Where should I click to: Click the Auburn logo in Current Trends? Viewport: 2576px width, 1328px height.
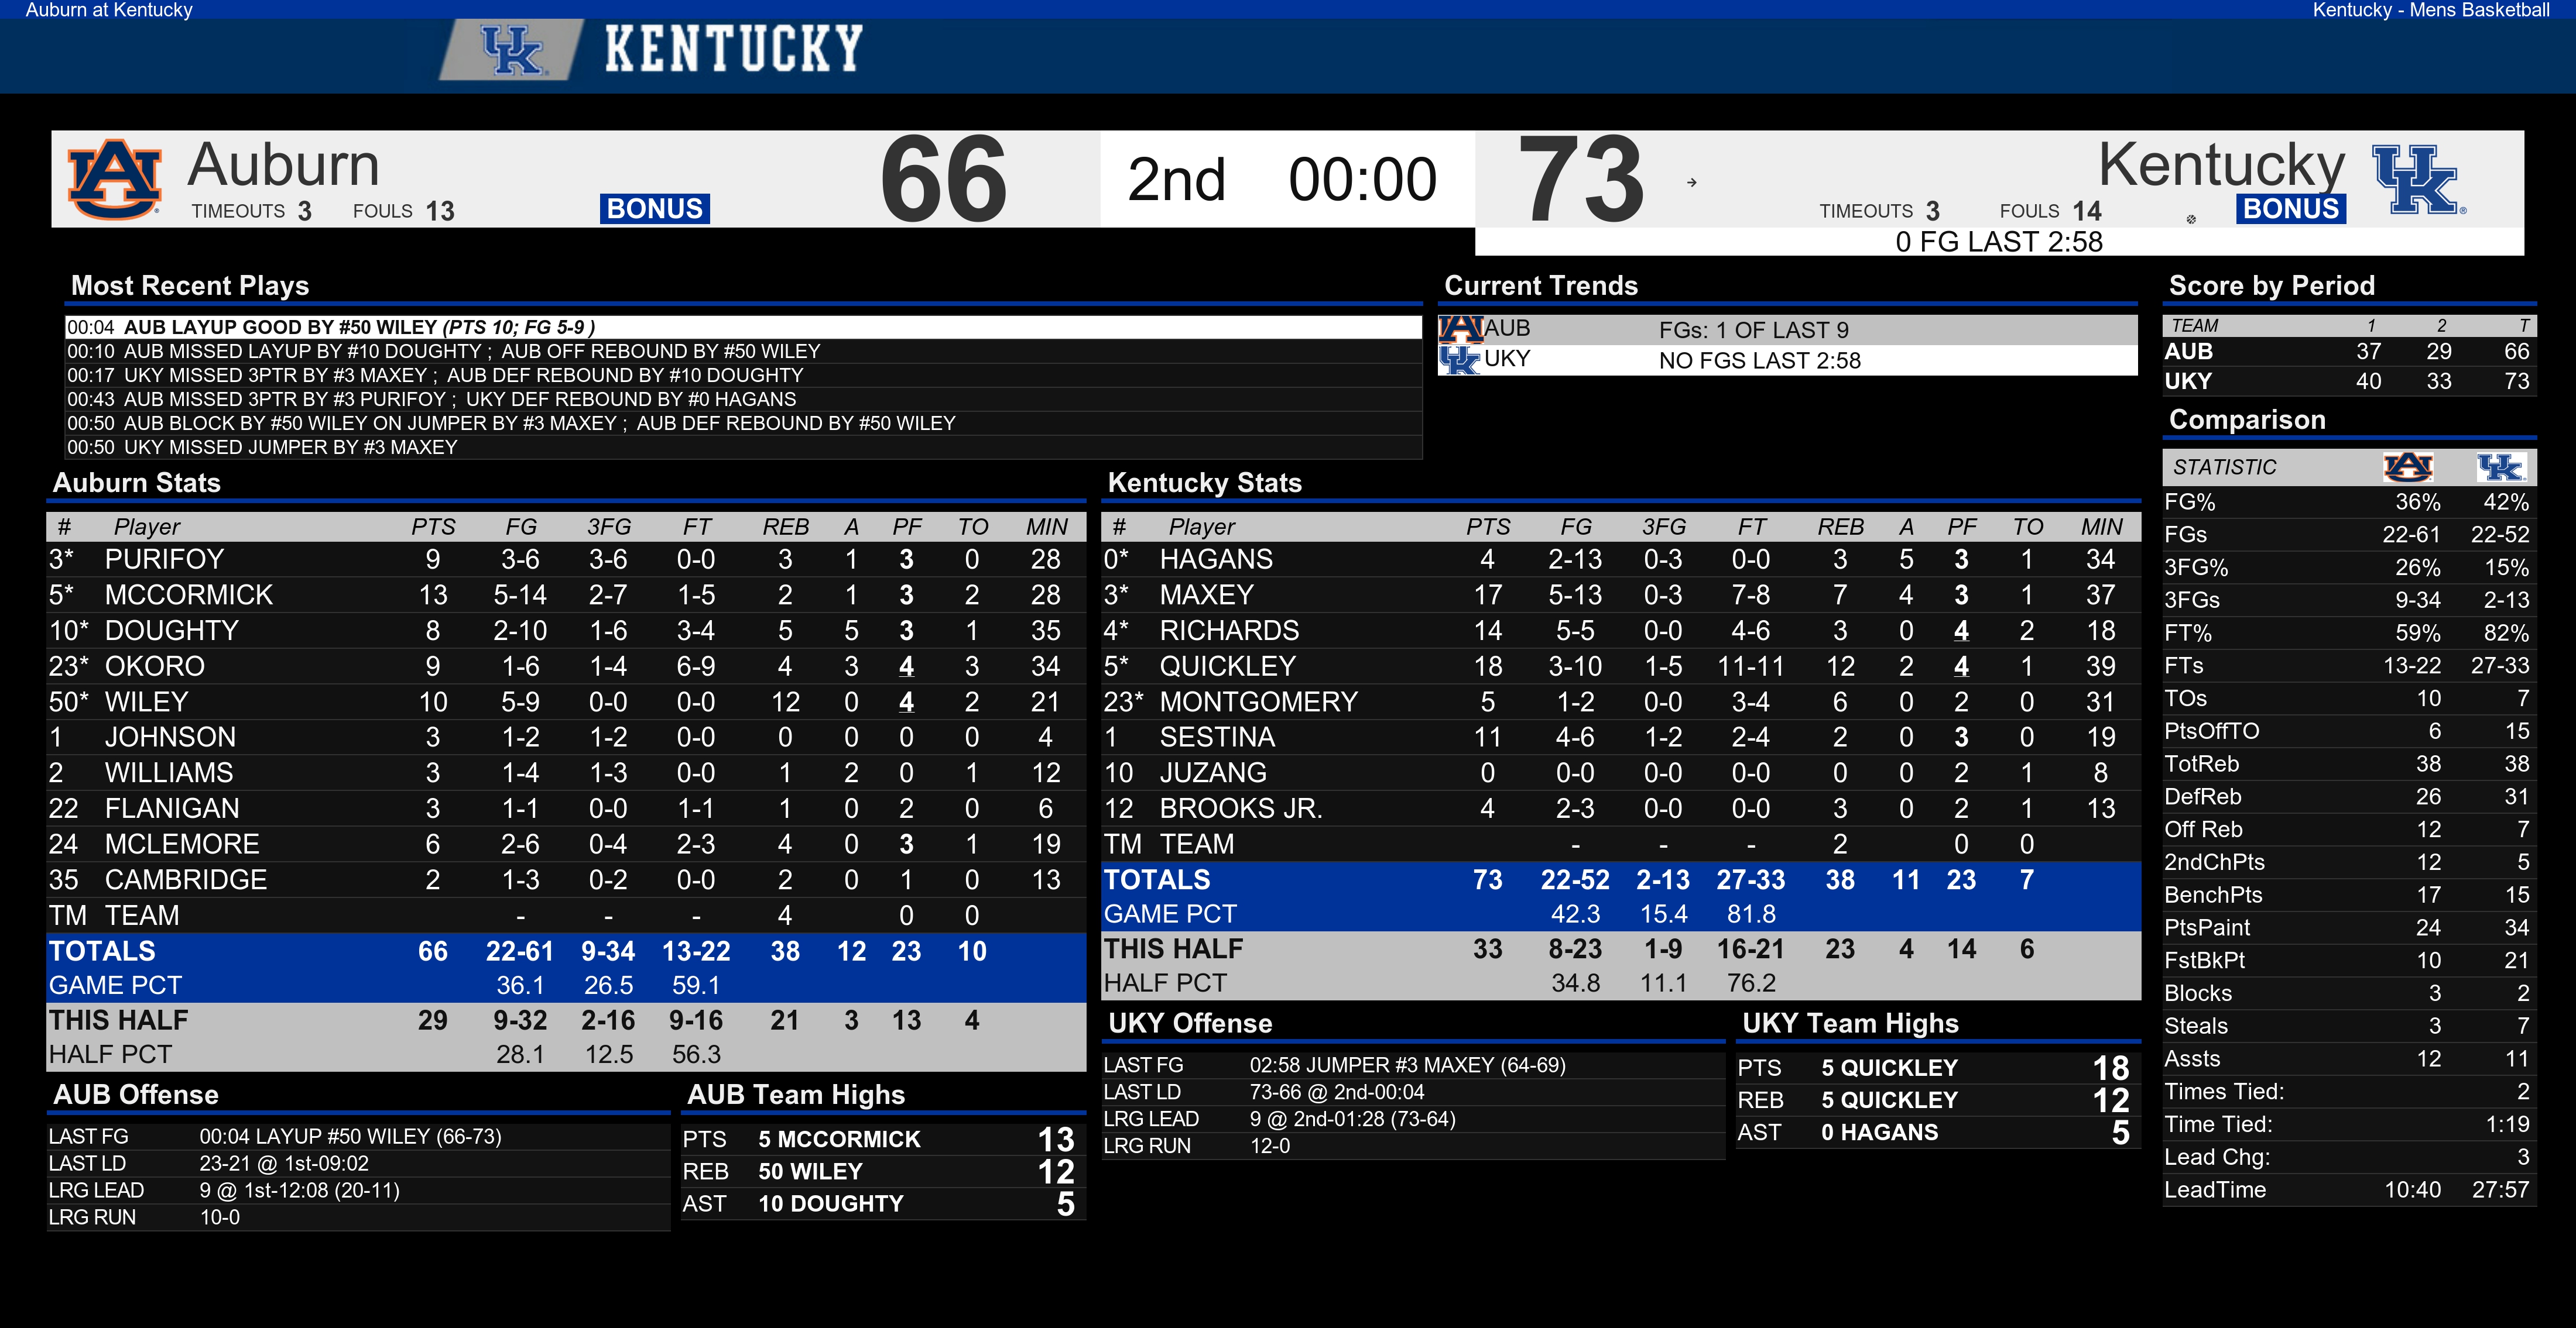tap(1460, 329)
